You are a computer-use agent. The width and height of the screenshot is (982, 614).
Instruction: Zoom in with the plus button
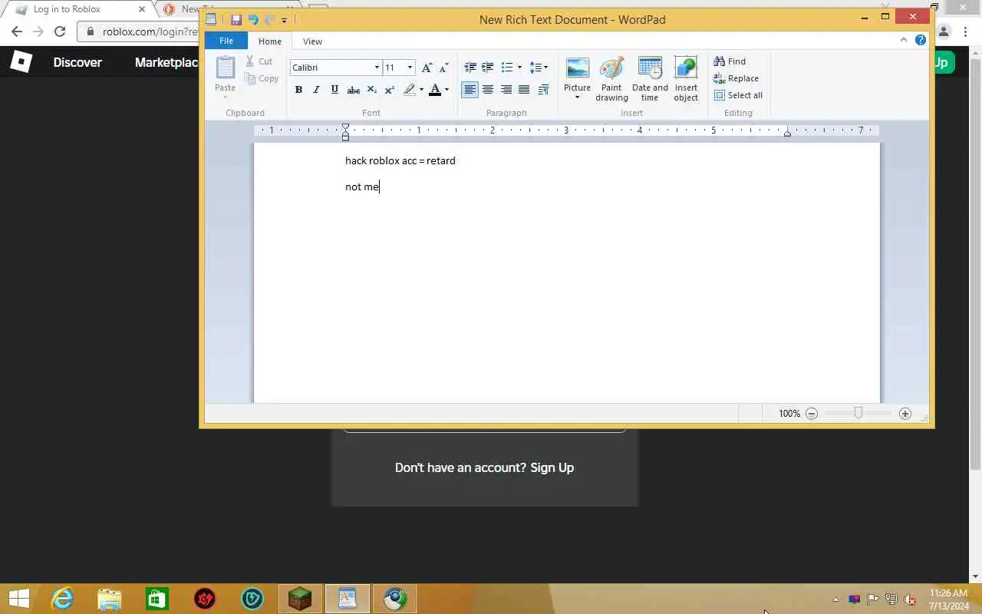[905, 414]
